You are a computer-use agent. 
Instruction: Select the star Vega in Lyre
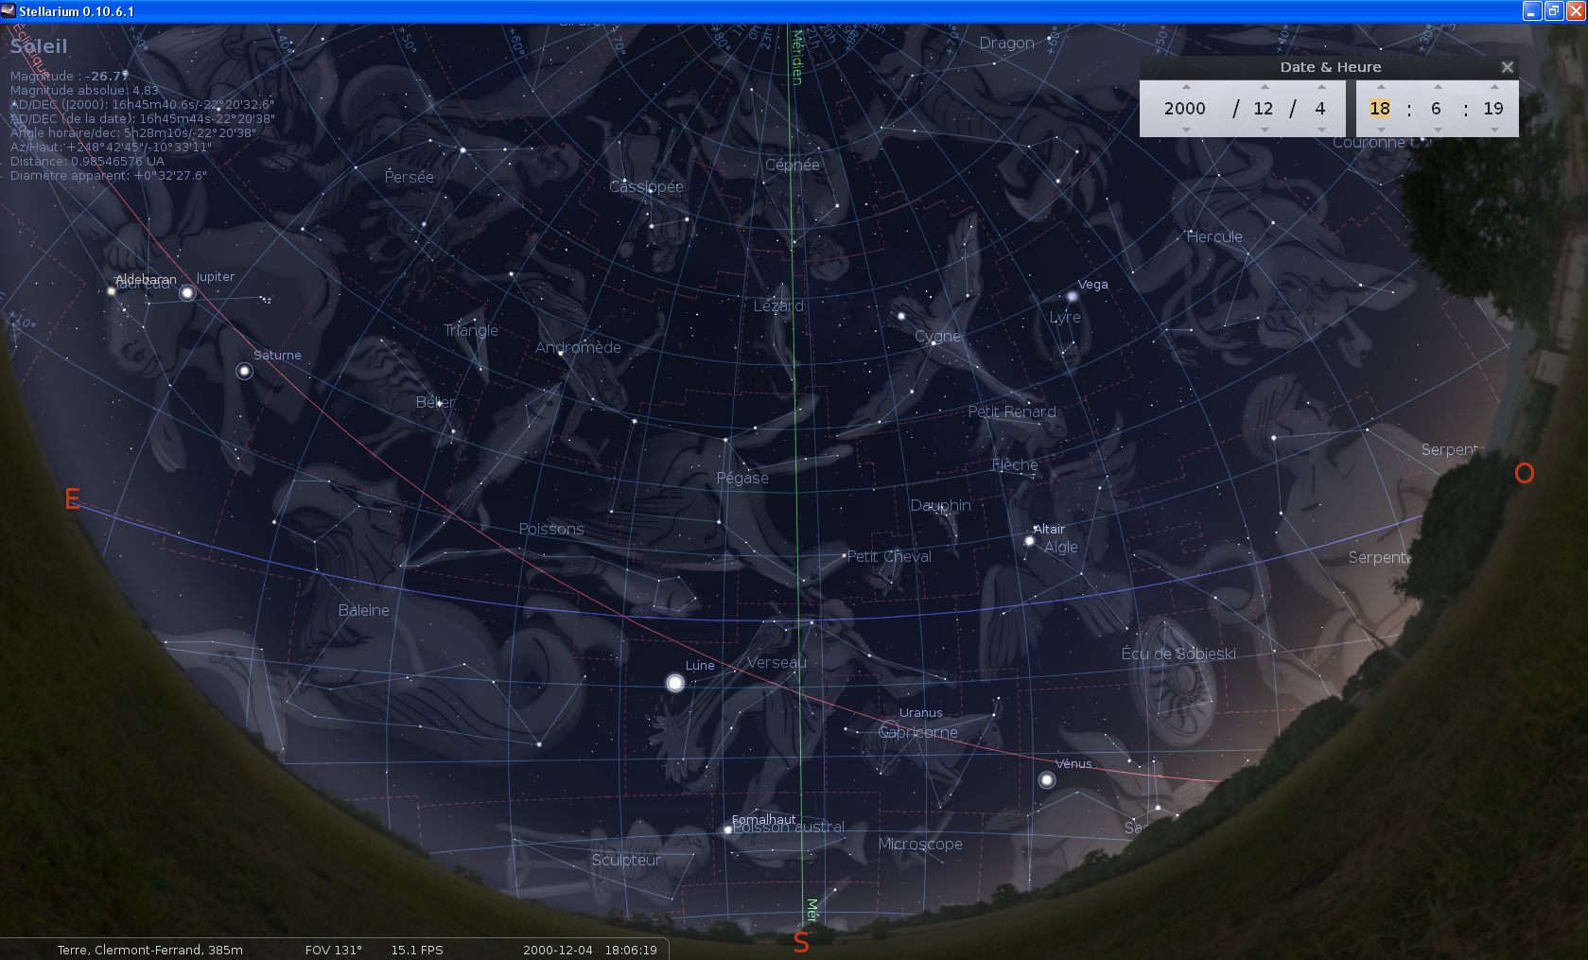(1073, 296)
